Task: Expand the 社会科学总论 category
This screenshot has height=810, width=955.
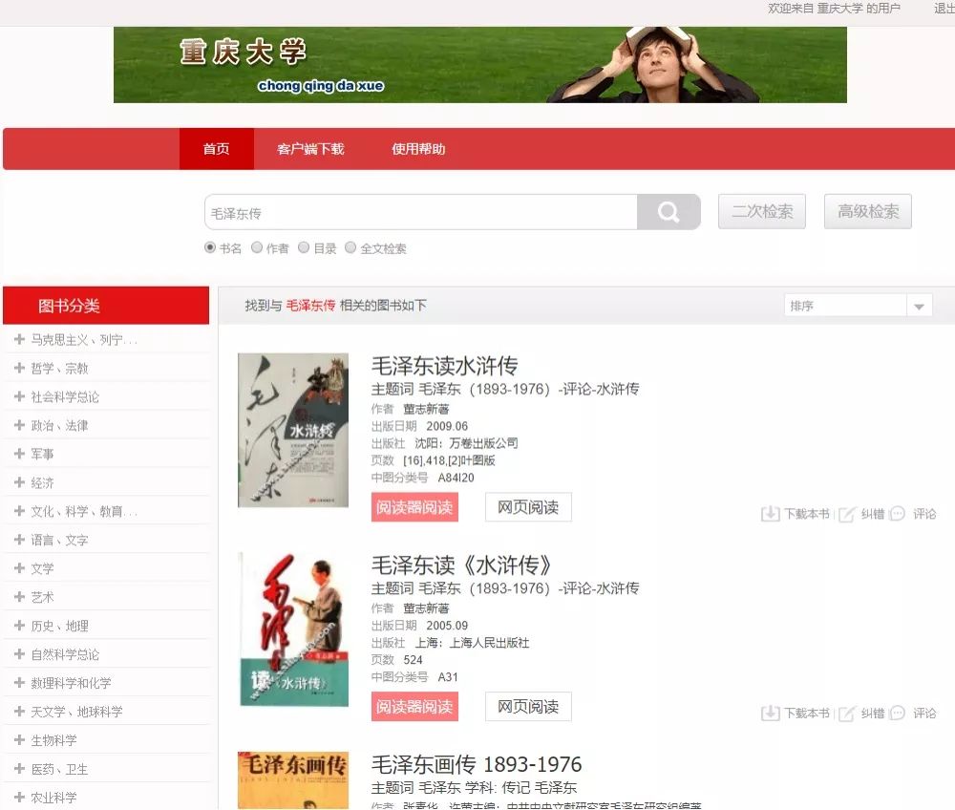Action: (x=19, y=396)
